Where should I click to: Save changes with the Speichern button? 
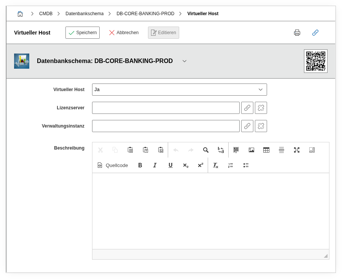click(x=83, y=33)
